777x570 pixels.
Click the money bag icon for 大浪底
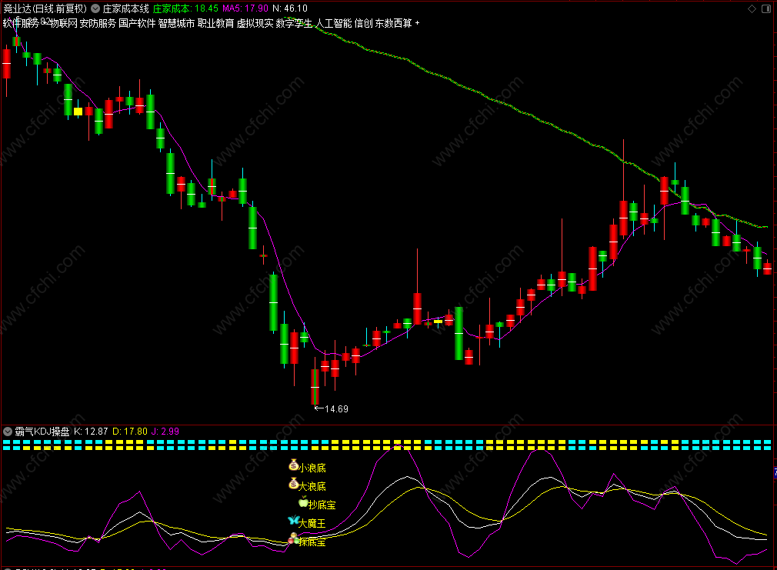coord(293,483)
